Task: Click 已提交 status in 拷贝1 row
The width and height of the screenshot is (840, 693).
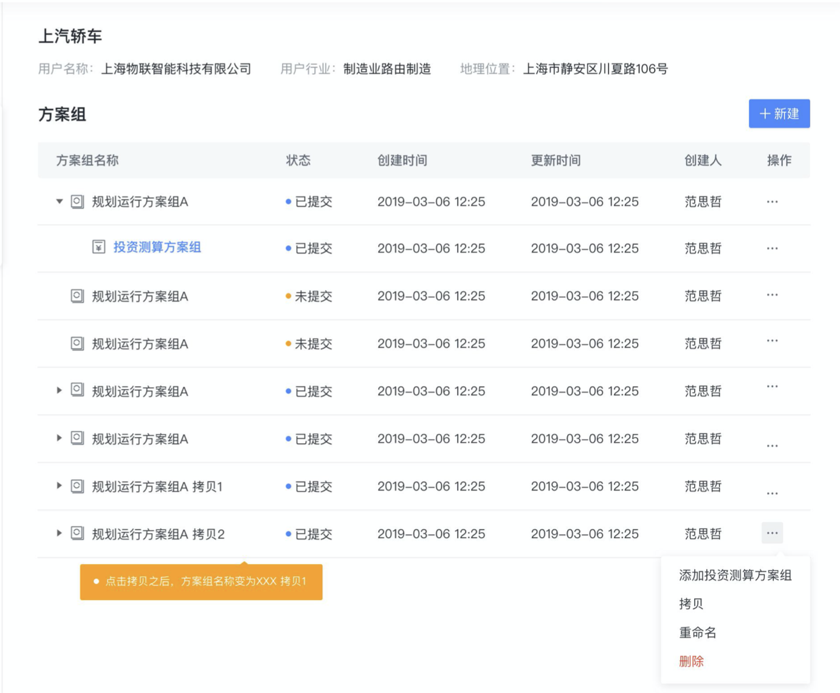Action: coord(309,486)
